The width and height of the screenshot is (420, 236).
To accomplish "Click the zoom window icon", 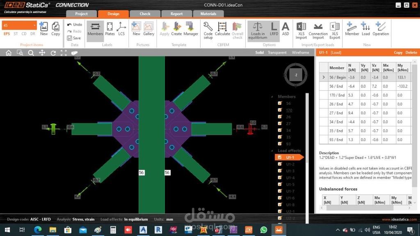I will coord(20,53).
